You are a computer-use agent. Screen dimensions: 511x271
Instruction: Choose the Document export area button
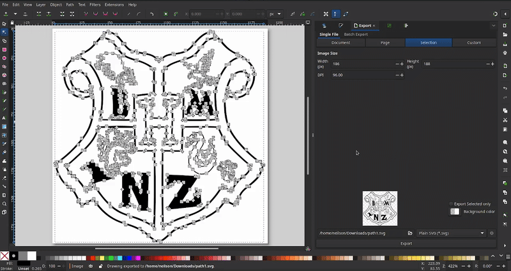click(x=340, y=43)
